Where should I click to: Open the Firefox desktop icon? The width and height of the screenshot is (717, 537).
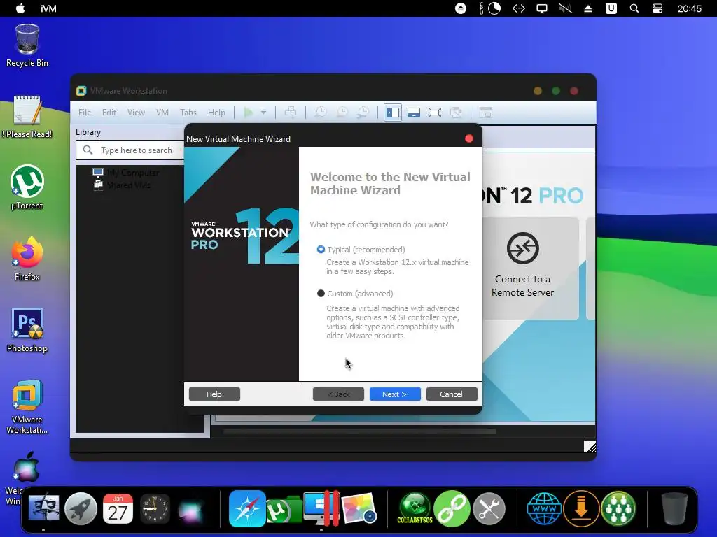pyautogui.click(x=27, y=259)
